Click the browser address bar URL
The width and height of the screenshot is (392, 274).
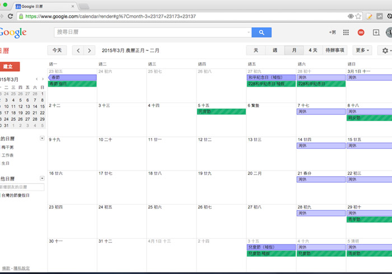(x=110, y=16)
